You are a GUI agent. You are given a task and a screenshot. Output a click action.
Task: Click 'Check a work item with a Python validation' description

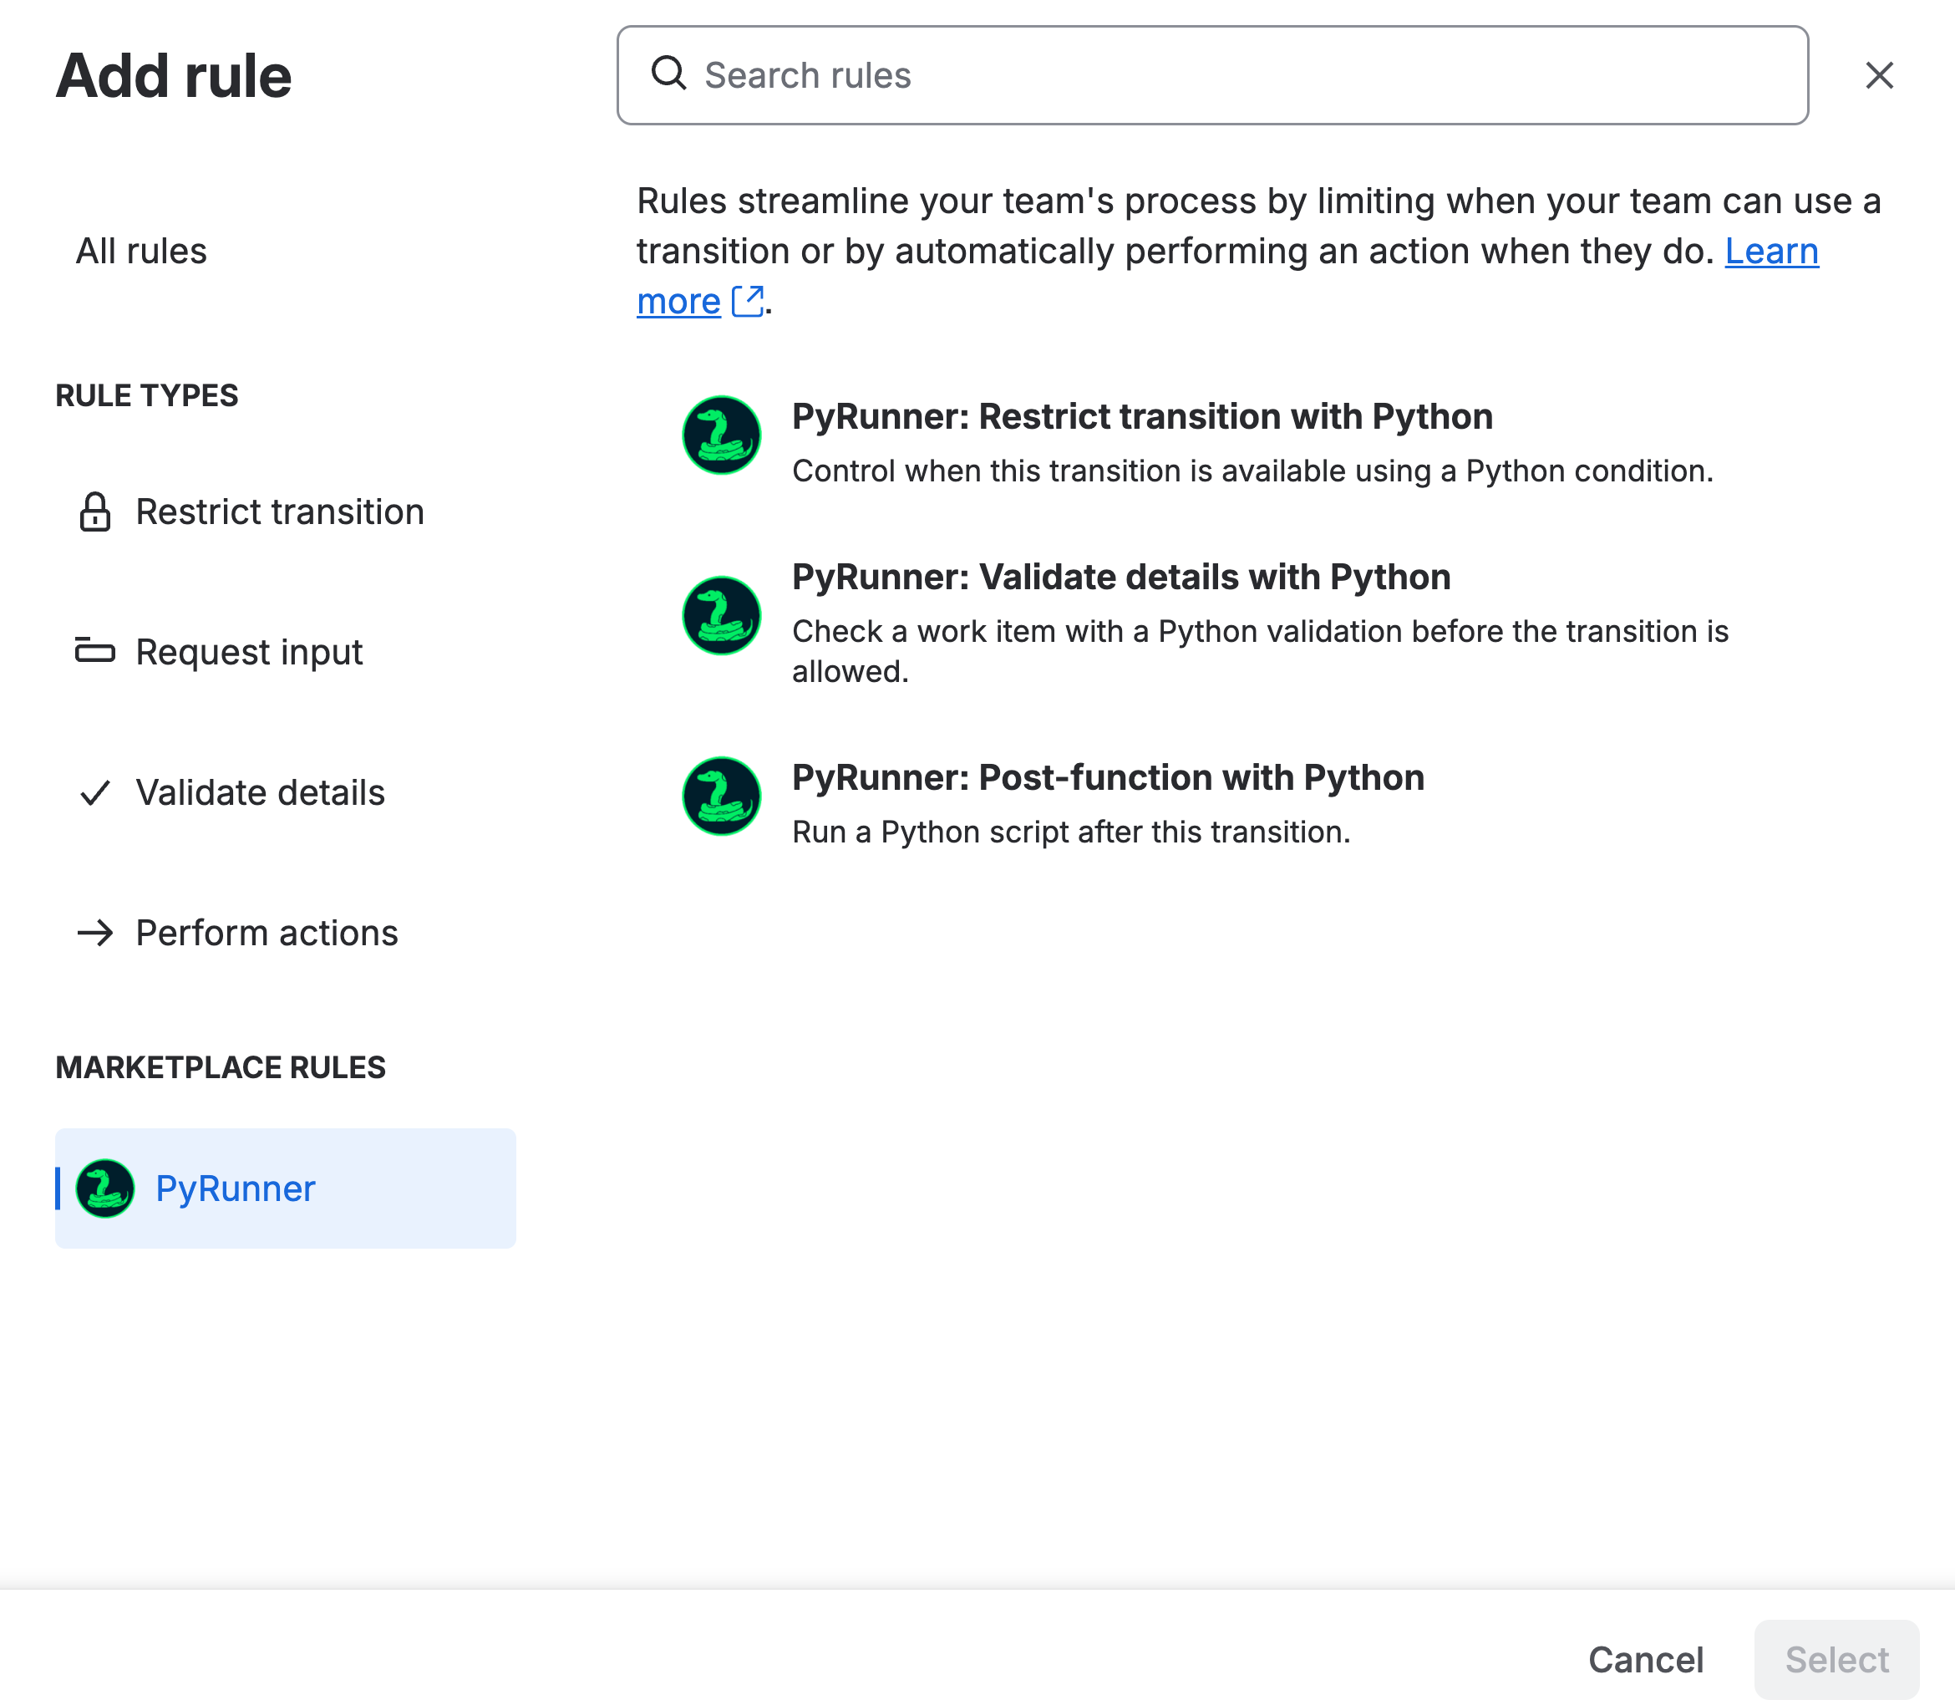point(1260,652)
